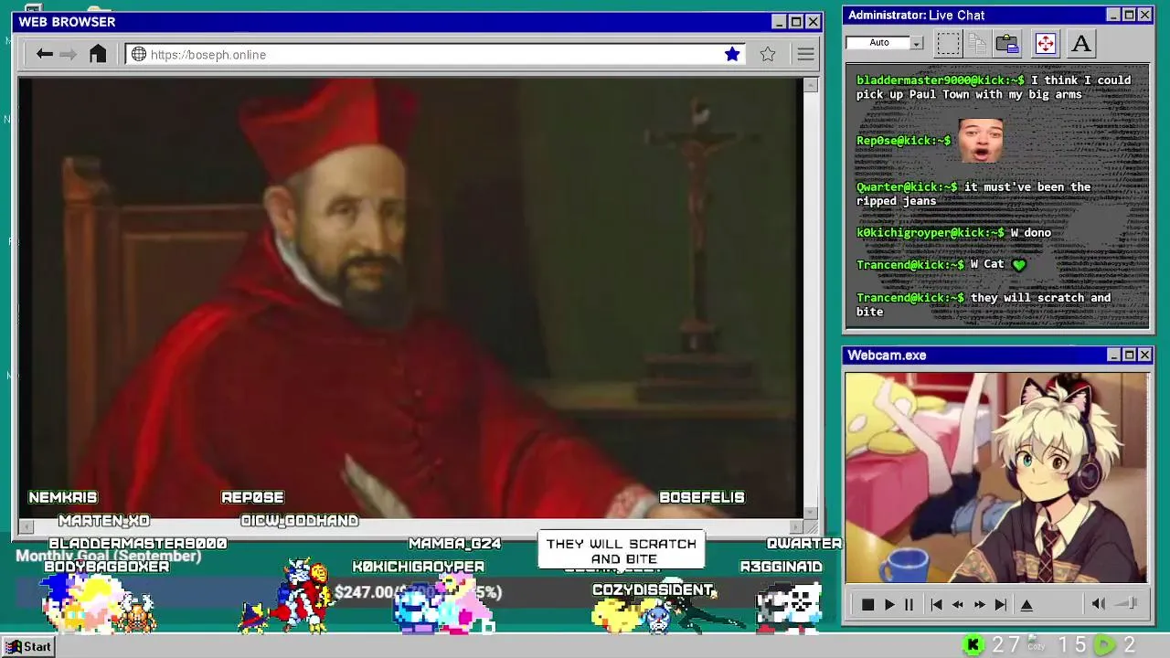Click the play button in Webcam.exe

click(x=889, y=605)
